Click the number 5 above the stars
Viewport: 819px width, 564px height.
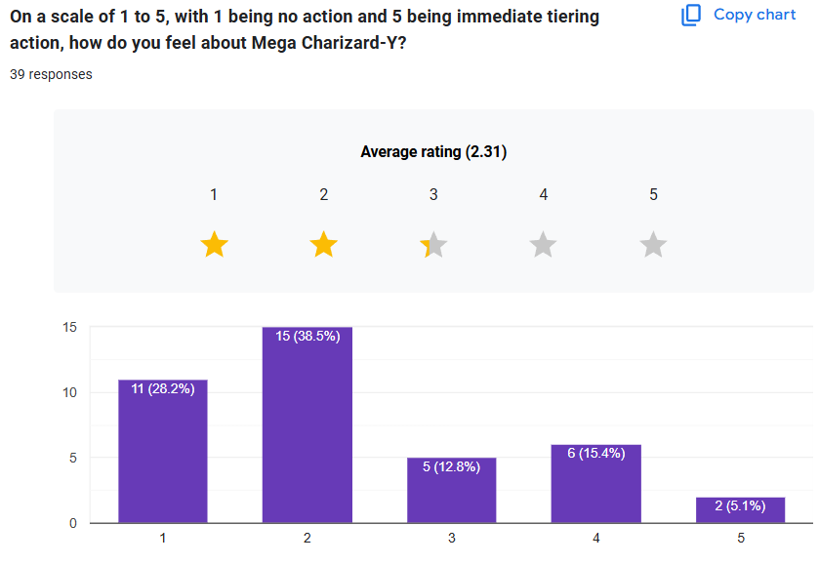click(653, 195)
